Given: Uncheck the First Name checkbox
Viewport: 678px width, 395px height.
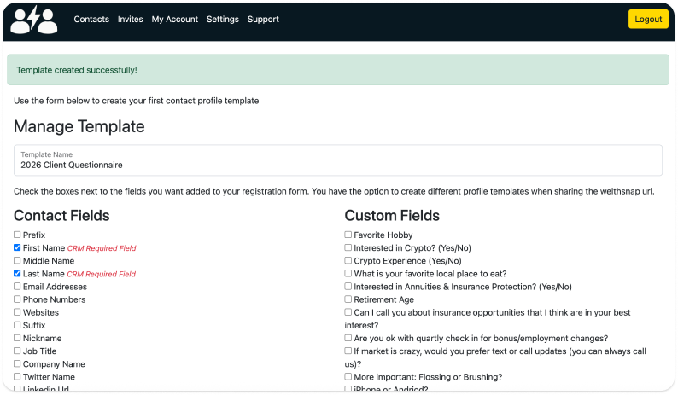Looking at the screenshot, I should point(18,247).
